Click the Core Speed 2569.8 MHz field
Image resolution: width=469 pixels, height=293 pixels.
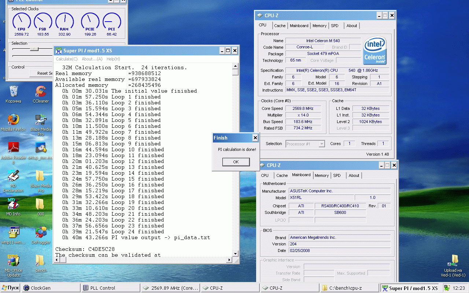(x=304, y=108)
